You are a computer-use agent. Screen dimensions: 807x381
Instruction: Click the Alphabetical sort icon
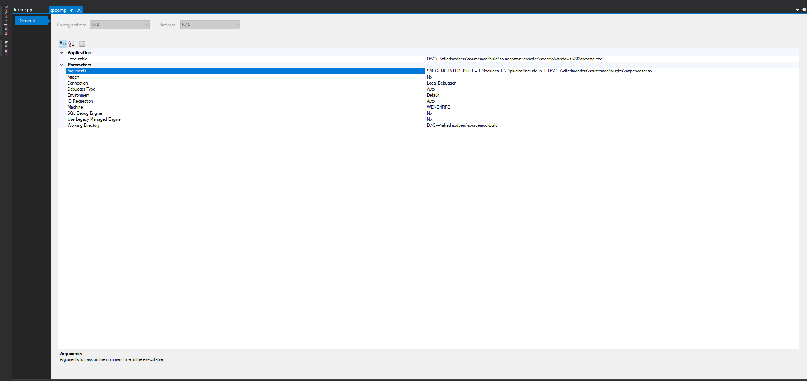[71, 44]
